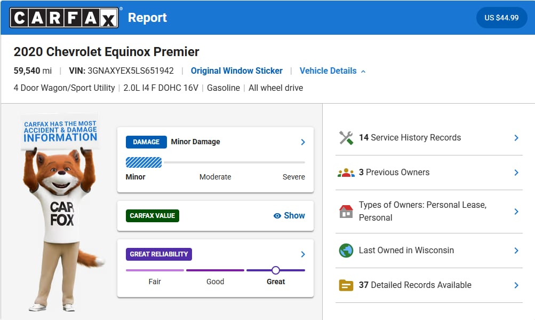Click the house types of owners icon
The width and height of the screenshot is (535, 320).
(x=346, y=211)
